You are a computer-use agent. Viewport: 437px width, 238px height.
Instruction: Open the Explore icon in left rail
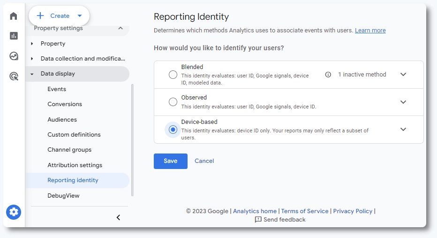tap(14, 56)
